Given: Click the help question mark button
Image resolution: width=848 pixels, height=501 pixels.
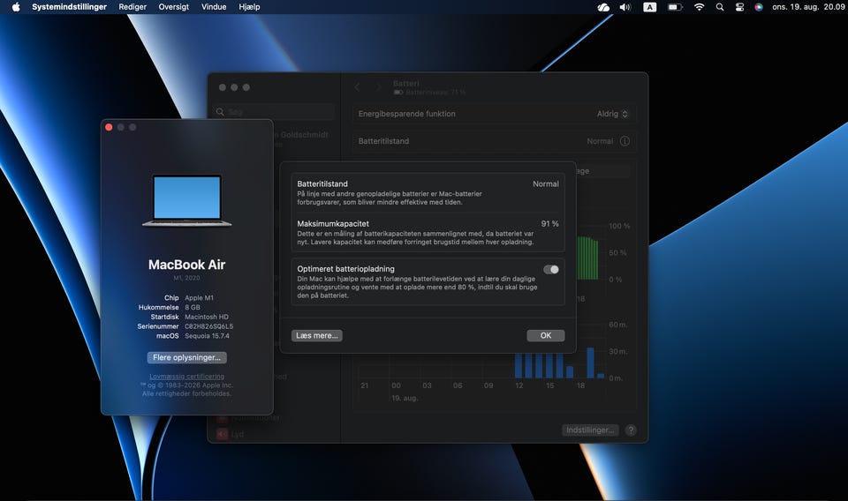Looking at the screenshot, I should coord(631,430).
